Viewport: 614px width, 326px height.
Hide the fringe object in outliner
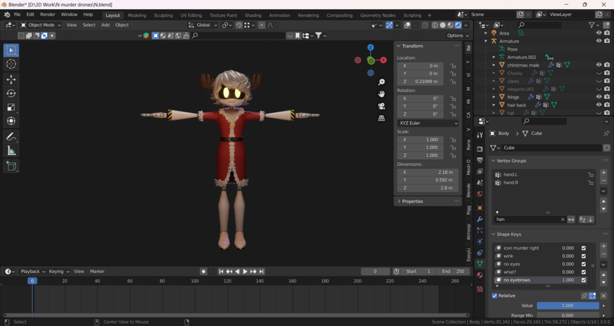click(x=599, y=96)
